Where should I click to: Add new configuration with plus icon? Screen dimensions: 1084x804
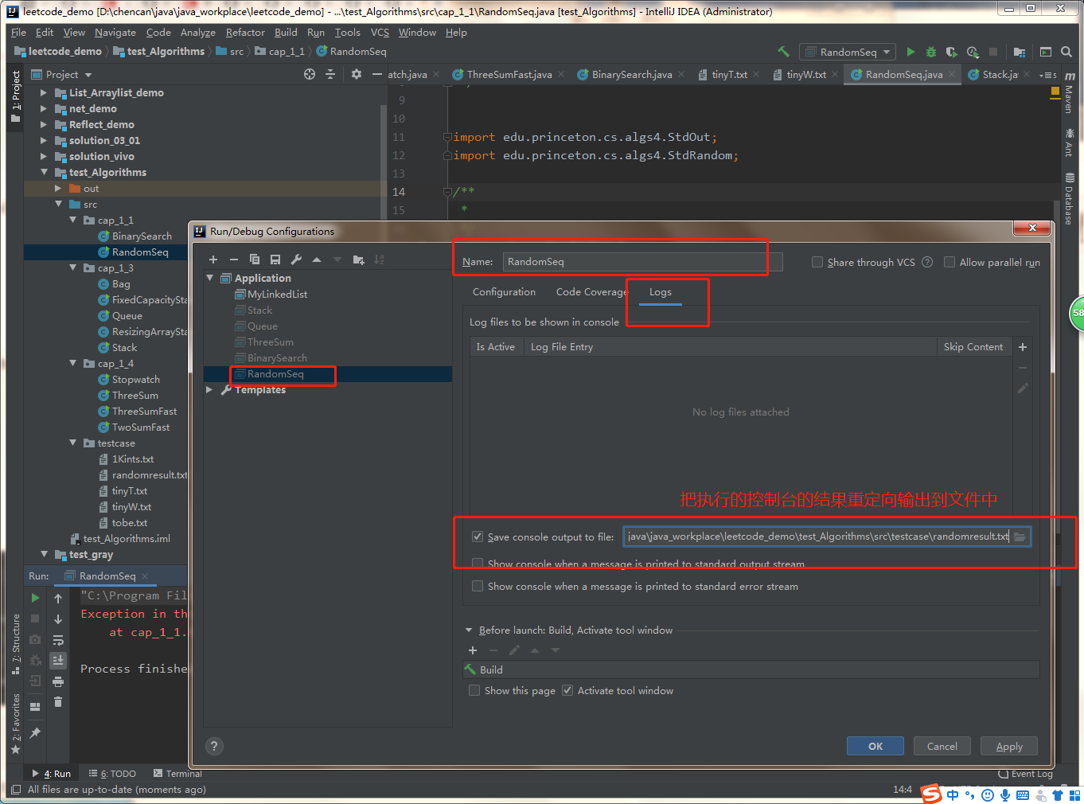tap(213, 260)
